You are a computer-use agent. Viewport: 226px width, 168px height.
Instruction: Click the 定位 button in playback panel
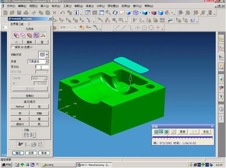click(206, 132)
